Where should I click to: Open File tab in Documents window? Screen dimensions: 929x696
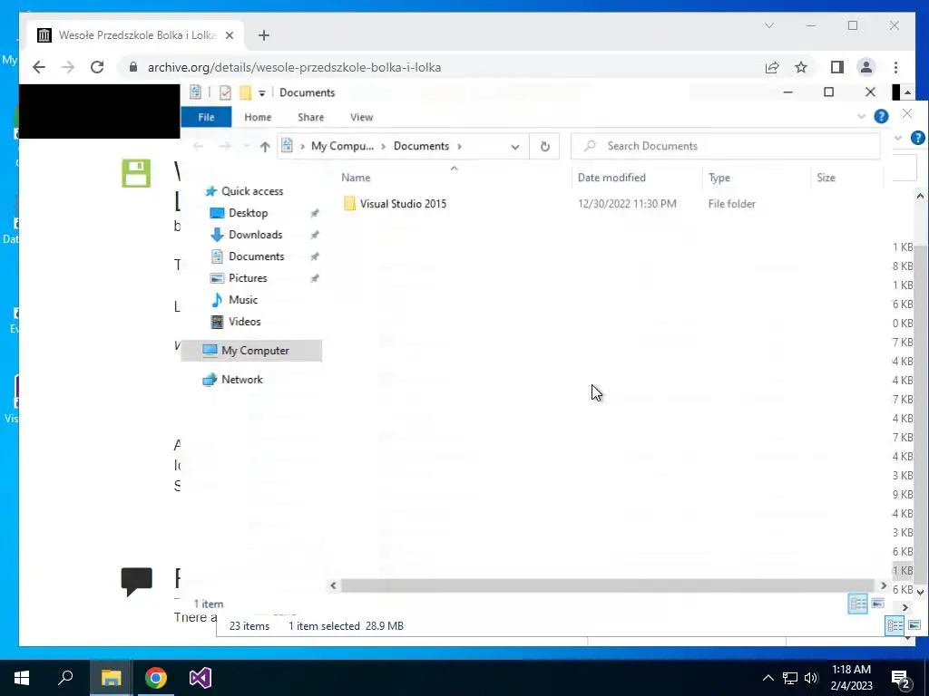tap(206, 117)
